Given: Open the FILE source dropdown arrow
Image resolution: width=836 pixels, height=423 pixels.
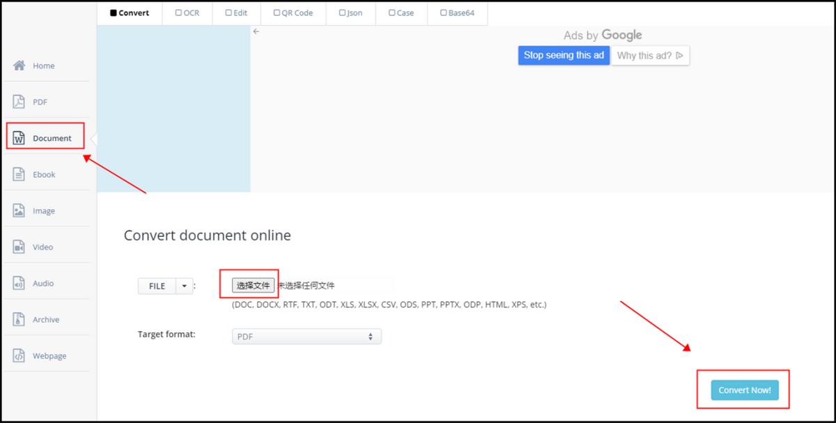Looking at the screenshot, I should pyautogui.click(x=183, y=286).
